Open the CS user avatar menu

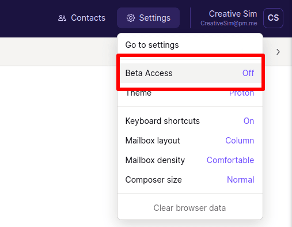pyautogui.click(x=273, y=18)
